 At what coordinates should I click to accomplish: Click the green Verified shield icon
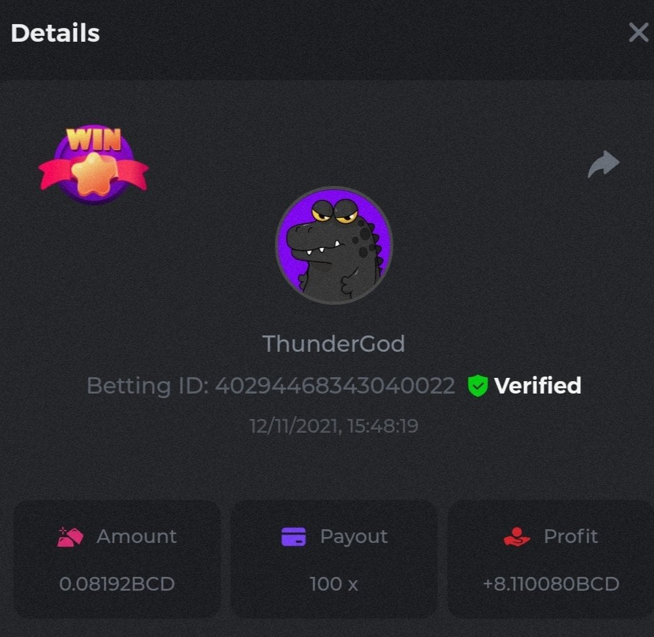click(x=478, y=386)
